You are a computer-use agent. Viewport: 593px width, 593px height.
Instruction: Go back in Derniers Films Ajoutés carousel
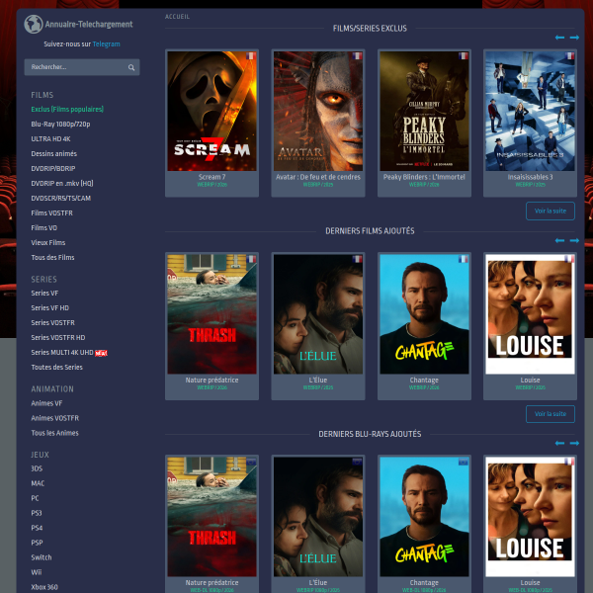(559, 240)
